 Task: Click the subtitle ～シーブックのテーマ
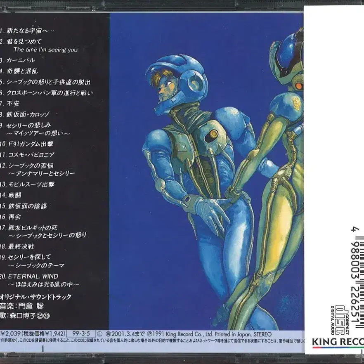pyautogui.click(x=36, y=265)
